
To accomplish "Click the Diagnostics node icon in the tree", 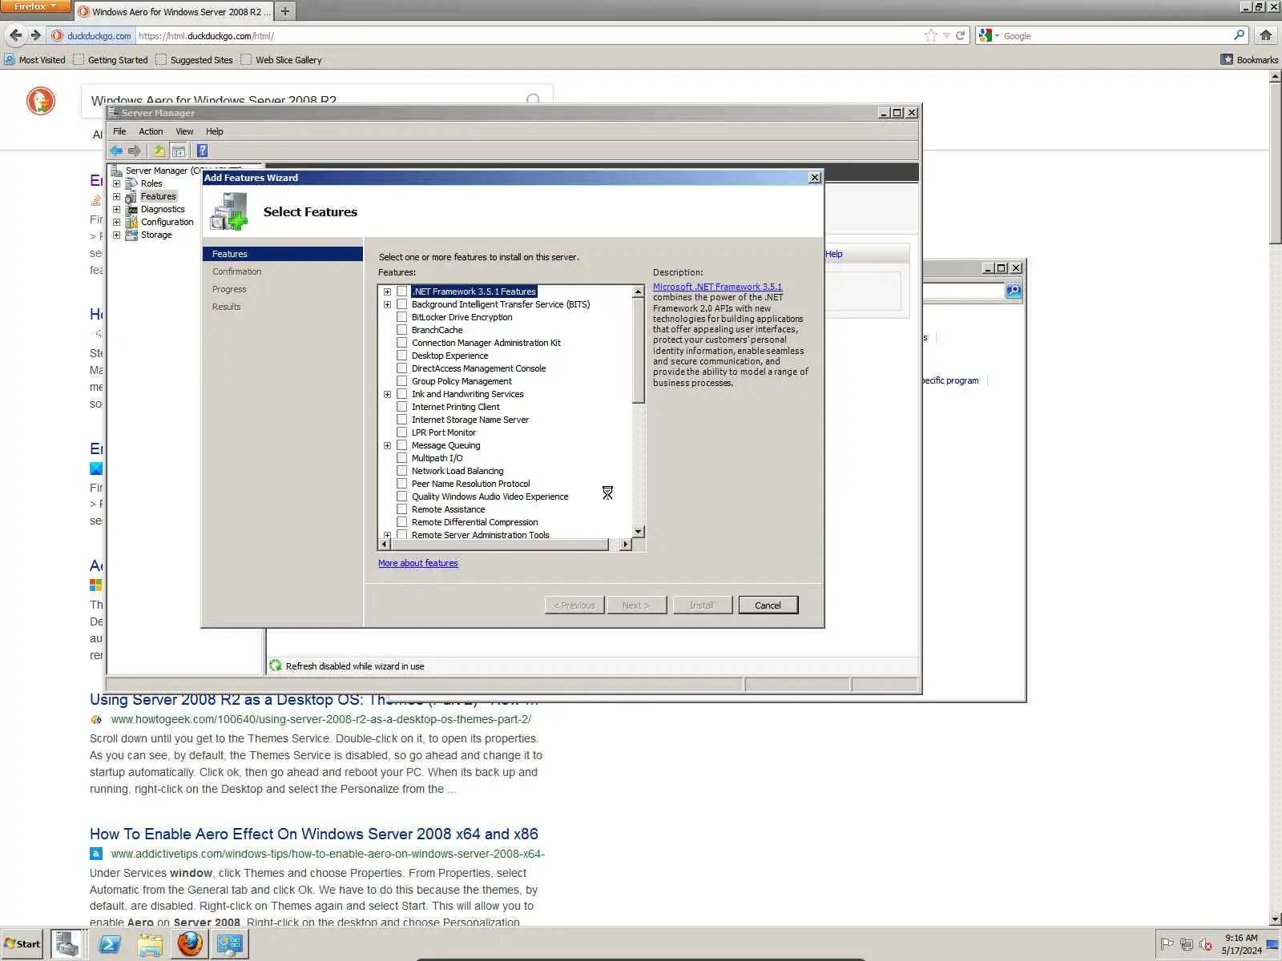I will [x=131, y=209].
